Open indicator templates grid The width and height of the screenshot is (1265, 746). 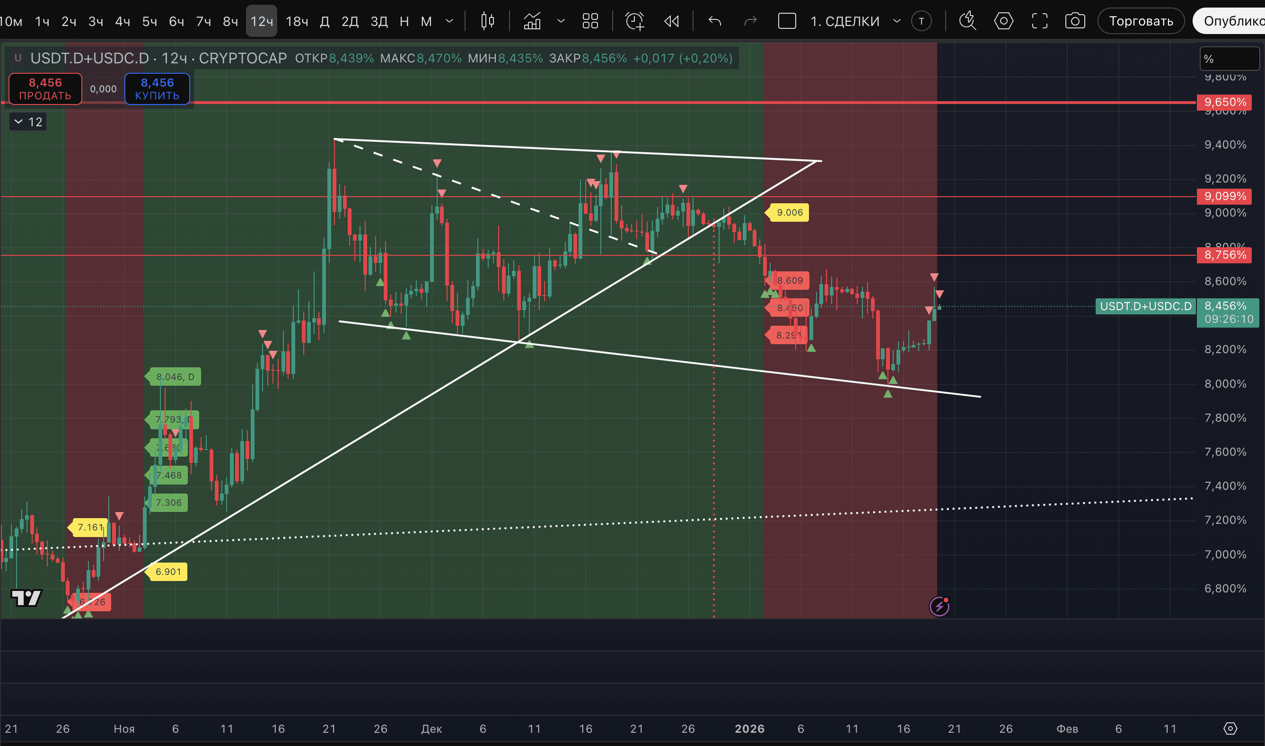(590, 21)
